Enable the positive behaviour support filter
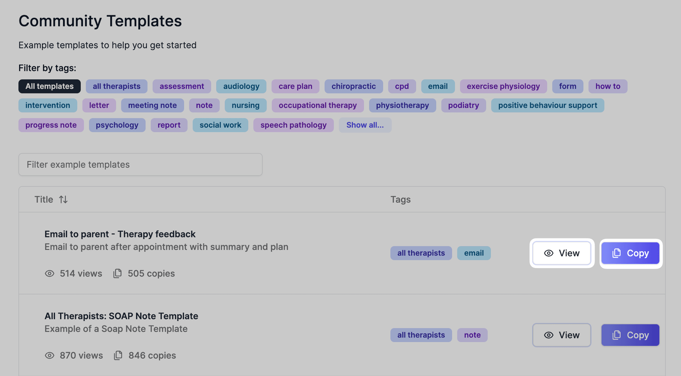Image resolution: width=681 pixels, height=376 pixels. [x=547, y=105]
